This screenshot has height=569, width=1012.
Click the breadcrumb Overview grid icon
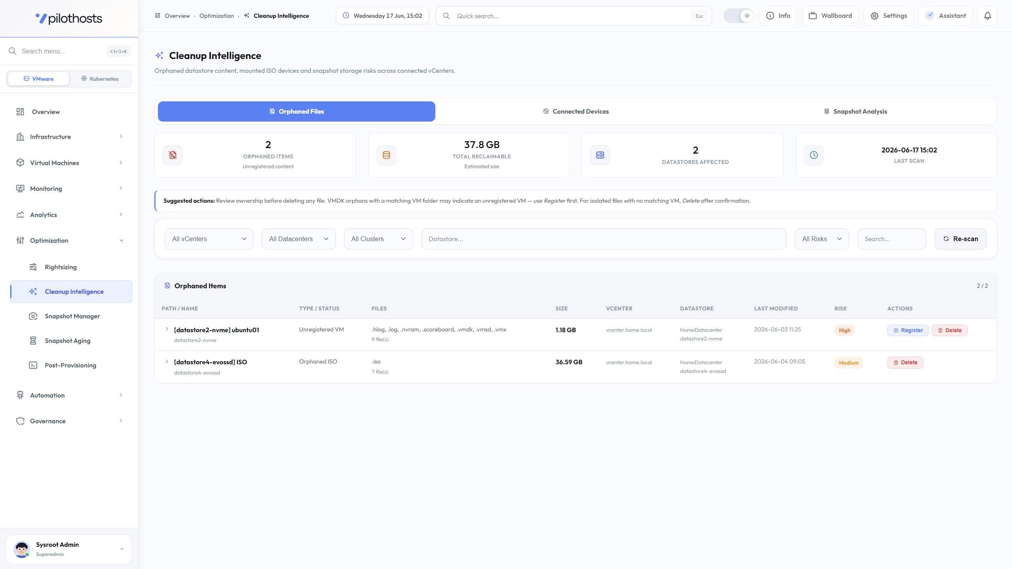[x=158, y=15]
